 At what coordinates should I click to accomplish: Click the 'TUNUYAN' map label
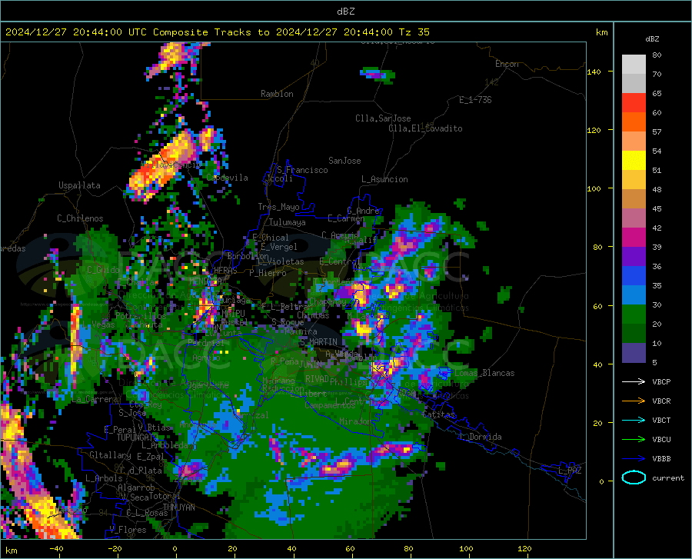coord(178,507)
